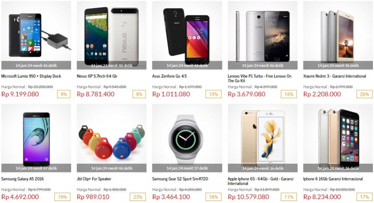
Task: Select the Rp 10.579.080 iPhone 6S price
Action: click(248, 197)
